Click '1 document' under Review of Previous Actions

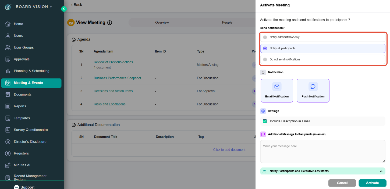coord(102,67)
